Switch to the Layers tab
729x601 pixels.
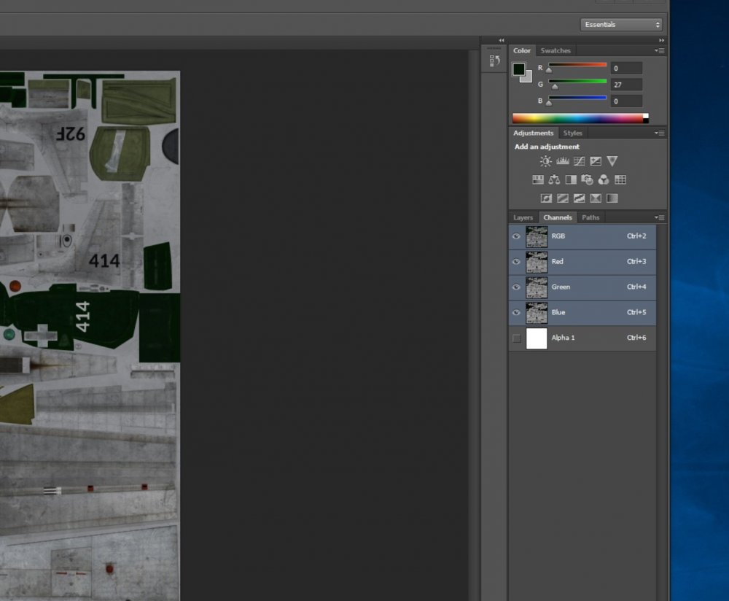coord(523,217)
